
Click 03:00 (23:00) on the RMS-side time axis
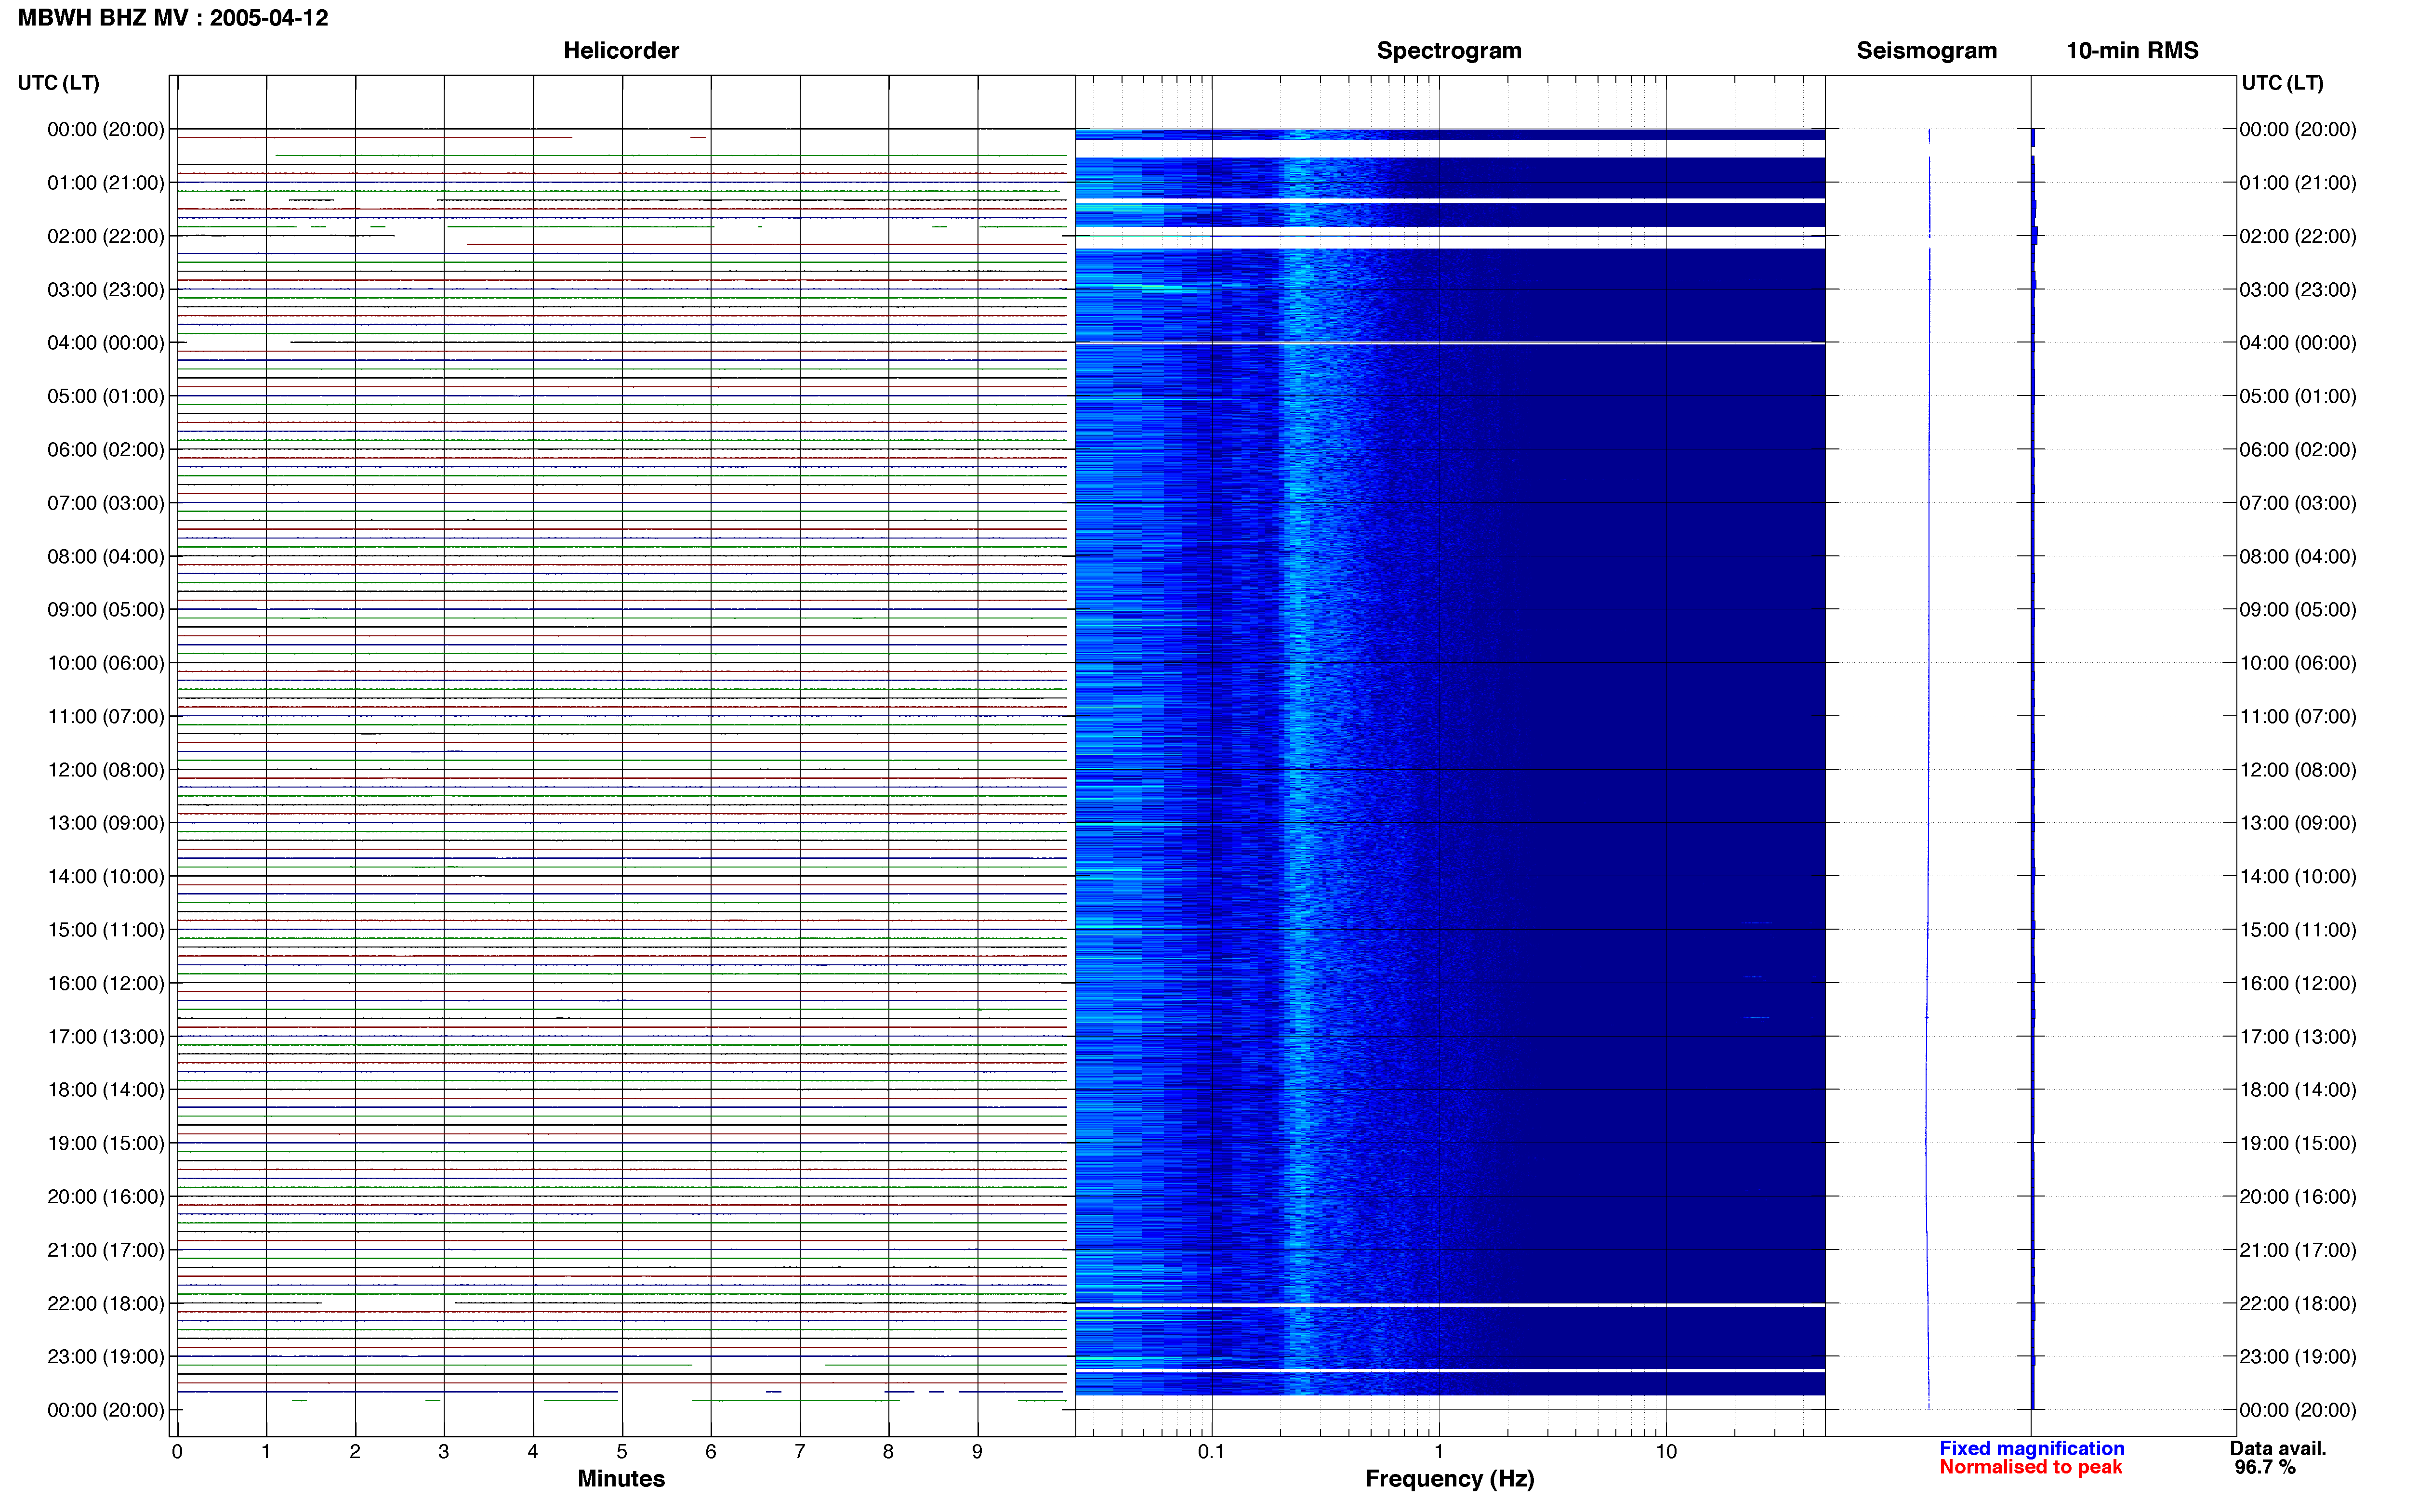coord(2297,290)
